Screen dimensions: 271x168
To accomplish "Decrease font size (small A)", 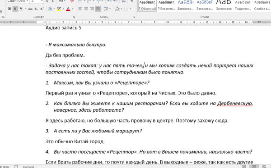I will pyautogui.click(x=53, y=1).
